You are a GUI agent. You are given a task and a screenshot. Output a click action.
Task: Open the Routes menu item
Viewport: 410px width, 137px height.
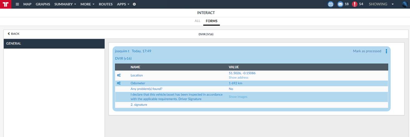tap(106, 4)
